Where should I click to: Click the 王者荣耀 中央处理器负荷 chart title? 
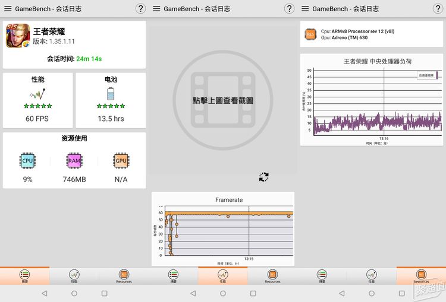coord(378,61)
